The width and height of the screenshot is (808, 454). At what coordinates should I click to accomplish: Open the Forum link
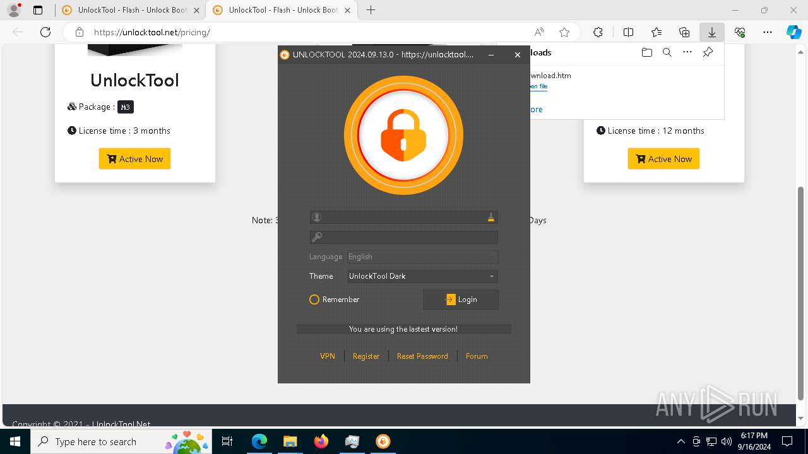477,356
